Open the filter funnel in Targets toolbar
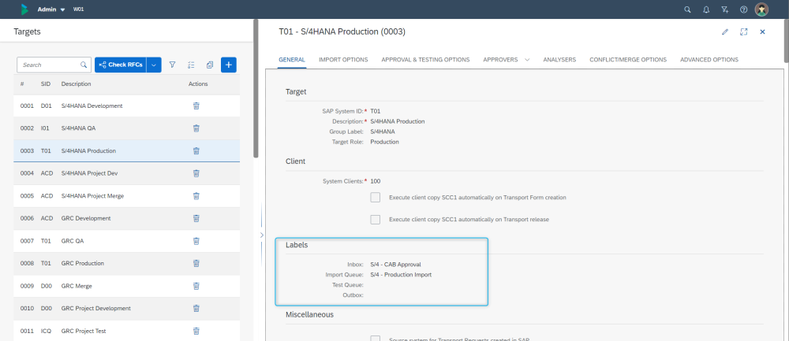 (x=172, y=65)
